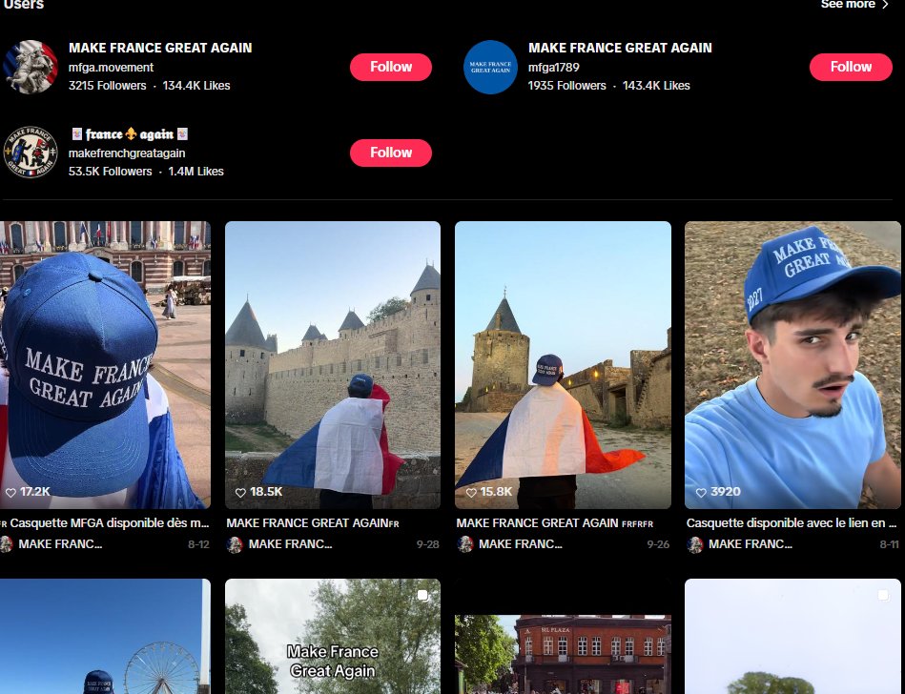Follow the mfga1789 account
The image size is (905, 694).
851,67
